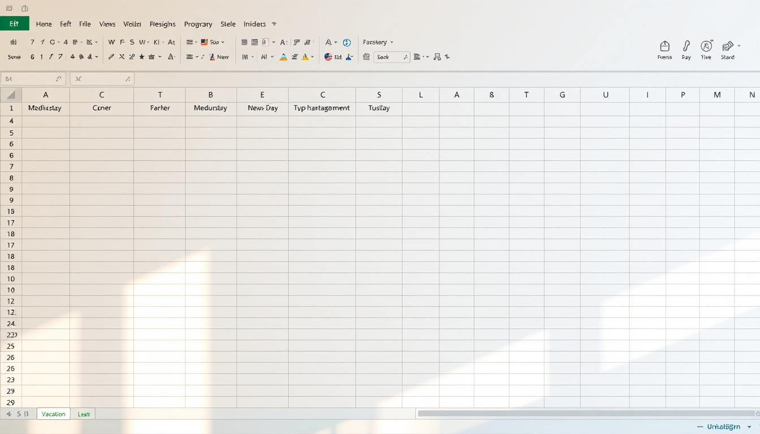760x434 pixels.
Task: Switch to the Leatl sheet tab
Action: tap(84, 414)
